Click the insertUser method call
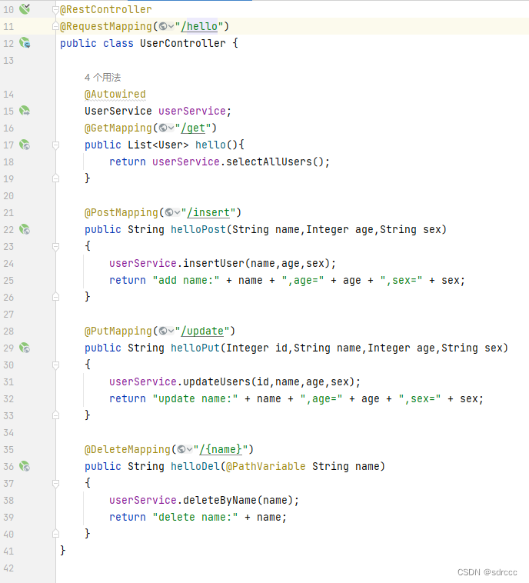The width and height of the screenshot is (529, 583). click(214, 263)
